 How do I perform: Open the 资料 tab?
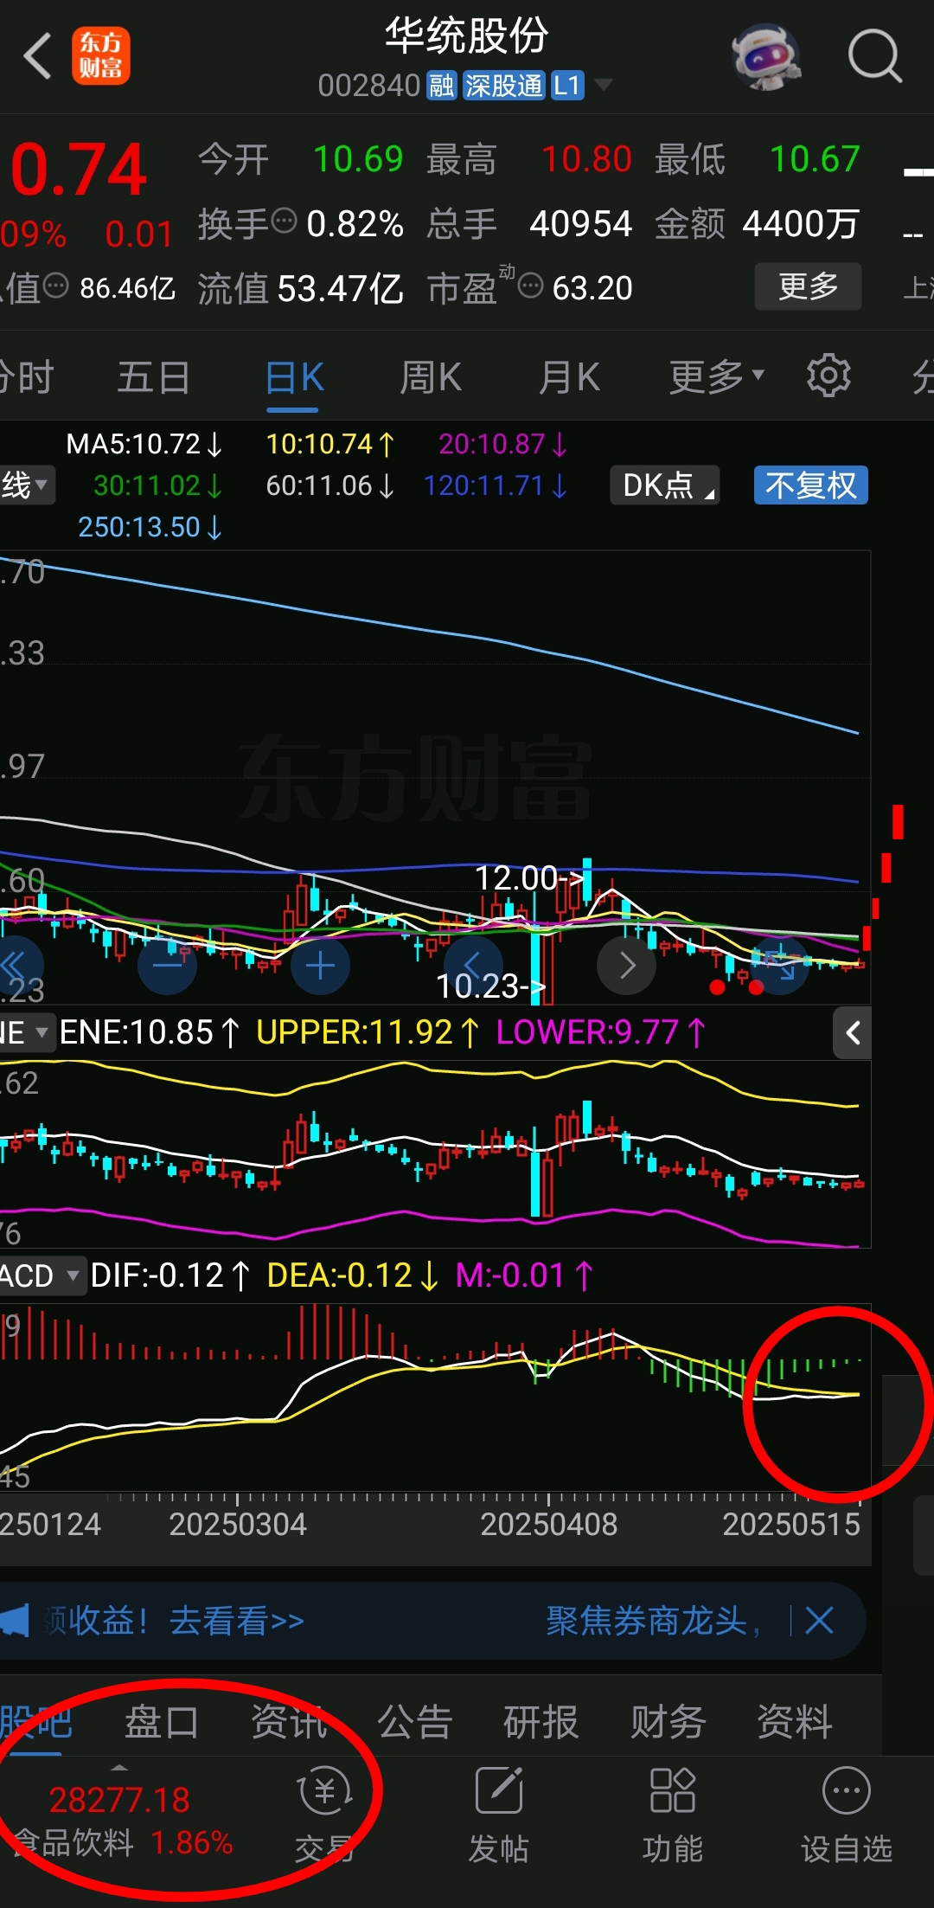point(795,1723)
